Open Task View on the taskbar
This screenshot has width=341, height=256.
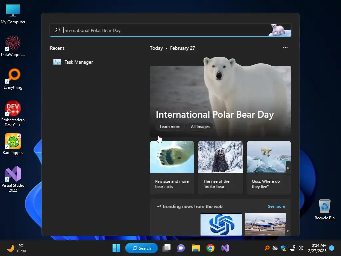coord(167,248)
